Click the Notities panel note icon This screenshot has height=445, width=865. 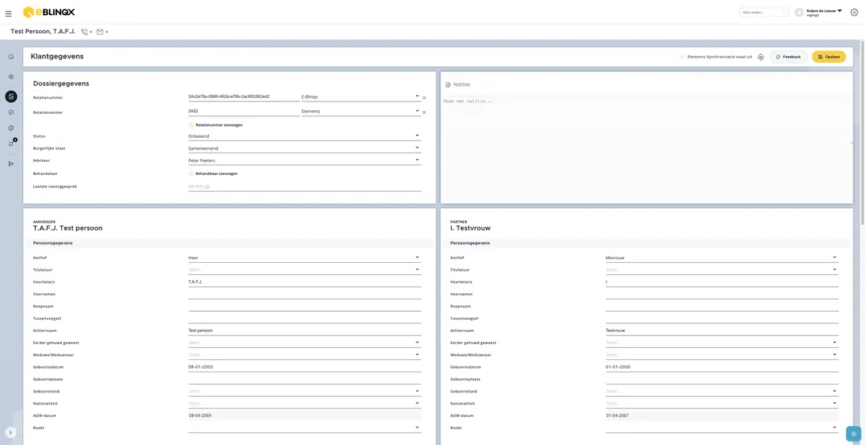(x=448, y=84)
